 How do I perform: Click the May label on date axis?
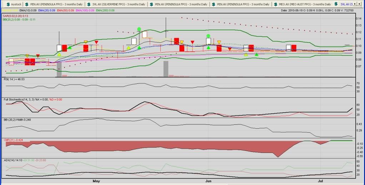click(x=96, y=182)
